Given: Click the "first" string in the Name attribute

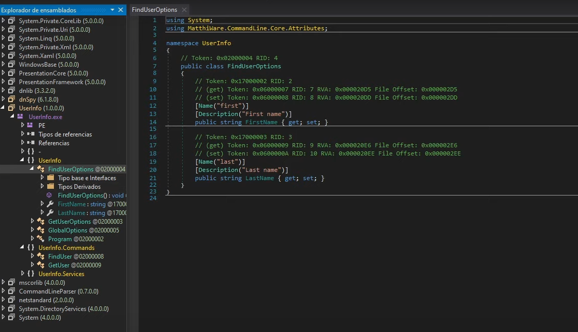Looking at the screenshot, I should point(229,106).
